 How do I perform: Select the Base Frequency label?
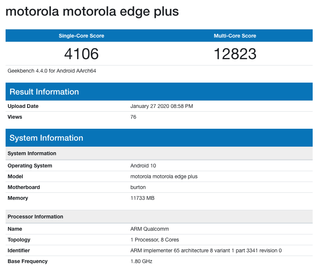pyautogui.click(x=28, y=261)
